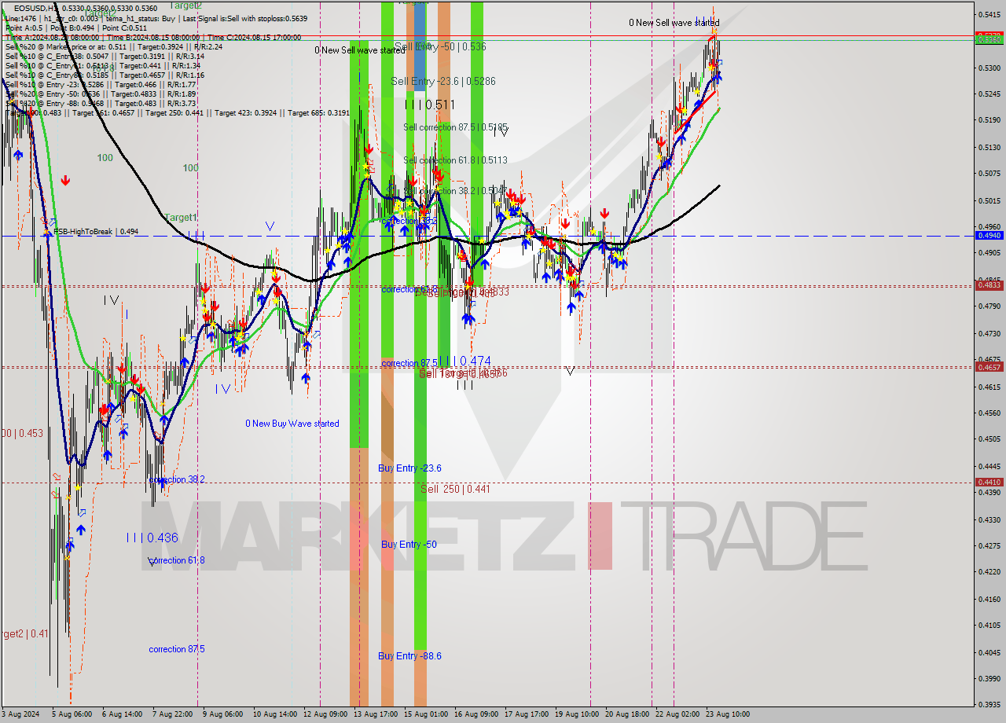Click the 'Buy Entry -88.6' label
Viewport: 1006px width, 723px height.
[x=409, y=655]
